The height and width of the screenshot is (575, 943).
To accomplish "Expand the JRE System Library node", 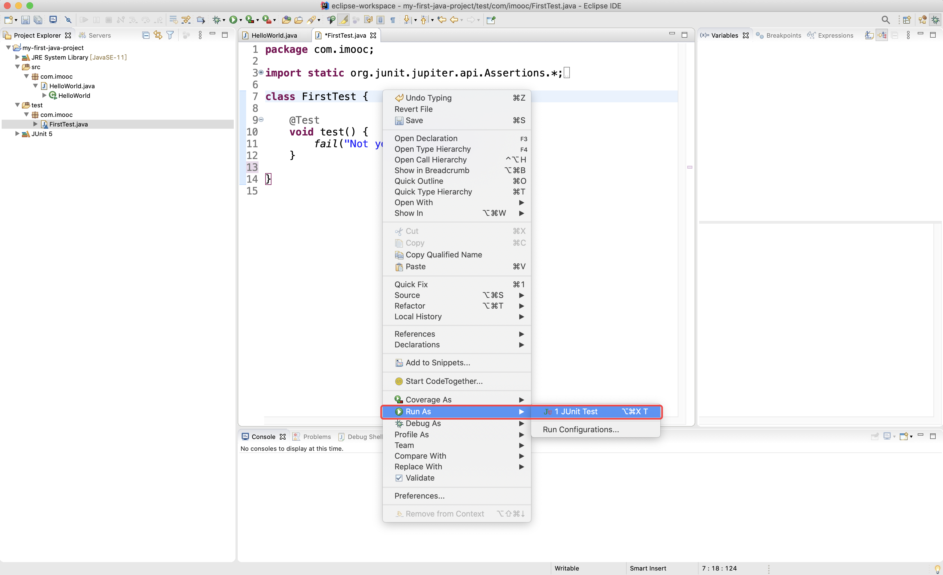I will tap(17, 57).
